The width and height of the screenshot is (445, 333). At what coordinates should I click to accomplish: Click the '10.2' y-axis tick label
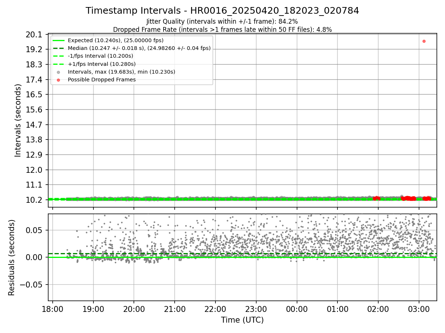(34, 200)
